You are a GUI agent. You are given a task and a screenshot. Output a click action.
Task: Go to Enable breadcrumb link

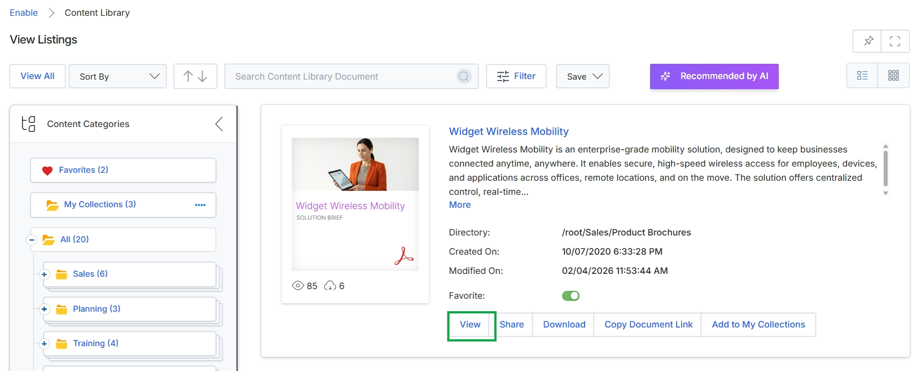24,12
